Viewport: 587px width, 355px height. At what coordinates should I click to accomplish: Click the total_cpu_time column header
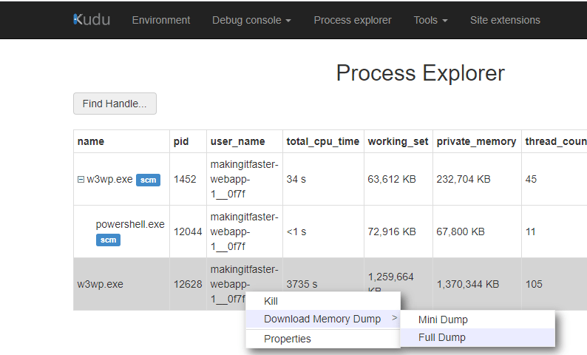(x=323, y=141)
